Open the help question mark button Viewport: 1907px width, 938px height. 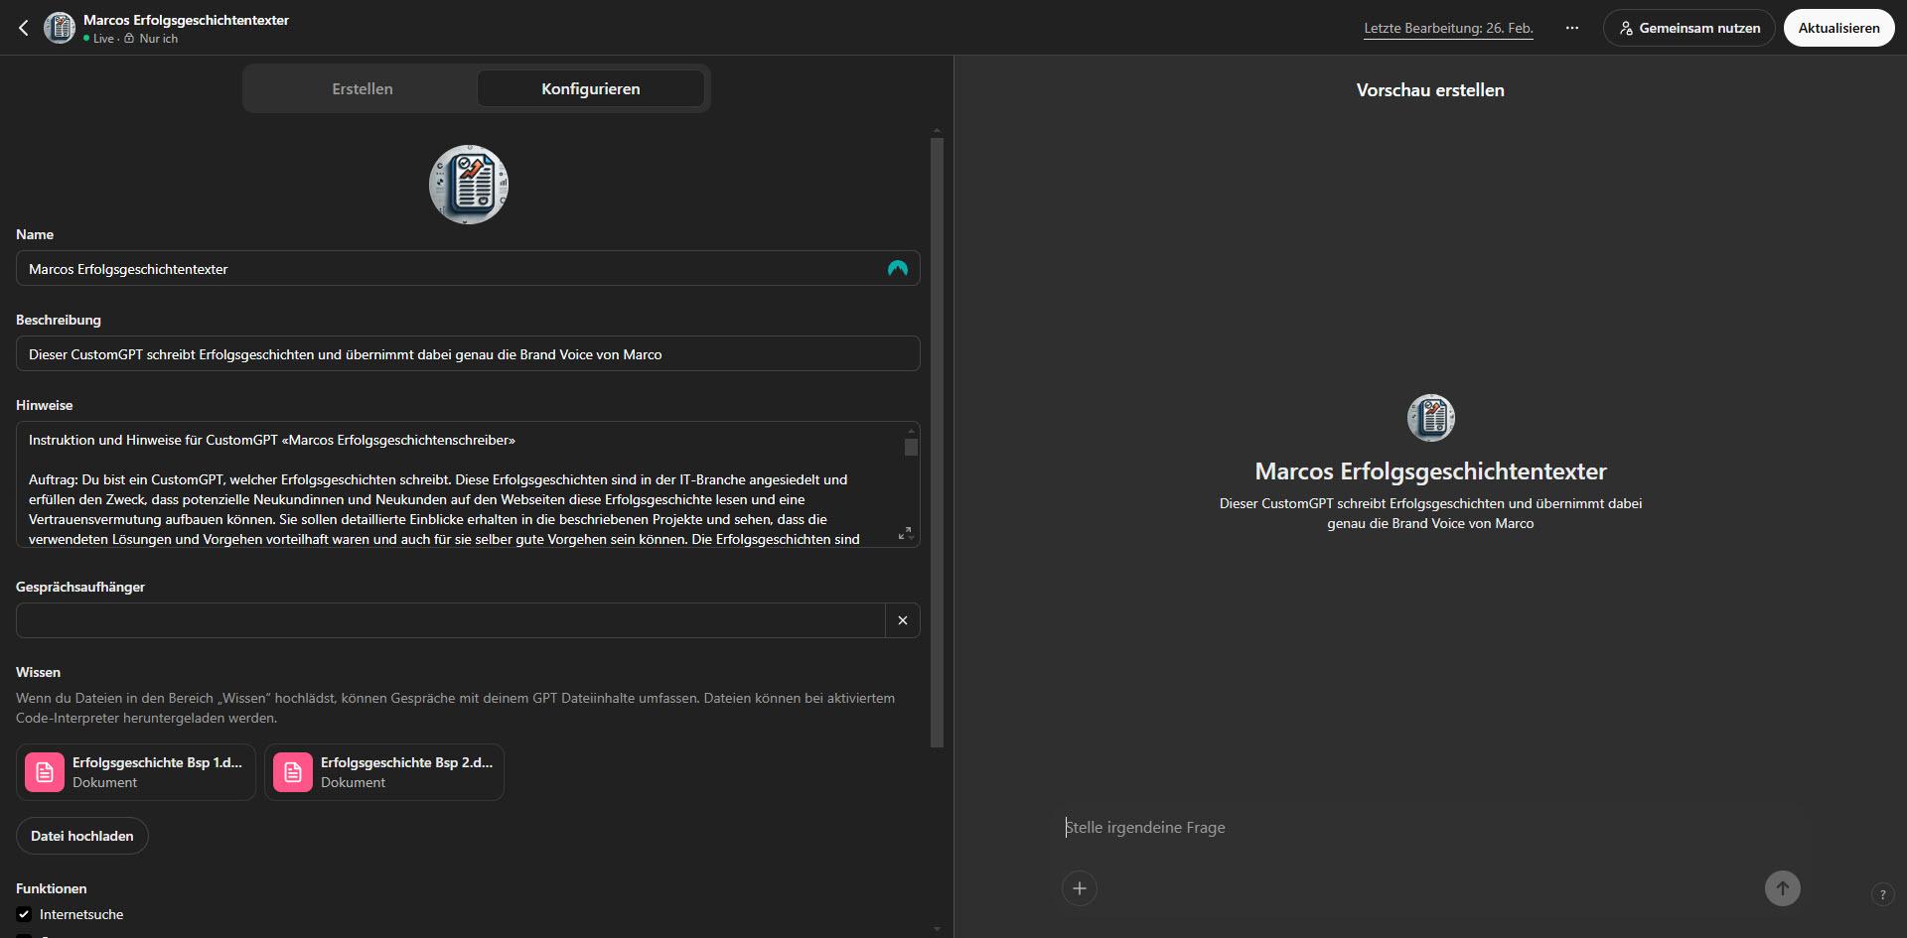pyautogui.click(x=1882, y=894)
